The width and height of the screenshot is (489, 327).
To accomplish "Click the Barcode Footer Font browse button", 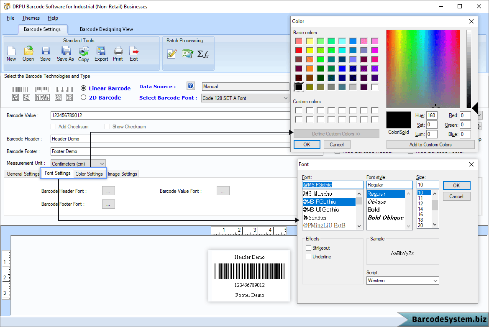I will click(108, 204).
